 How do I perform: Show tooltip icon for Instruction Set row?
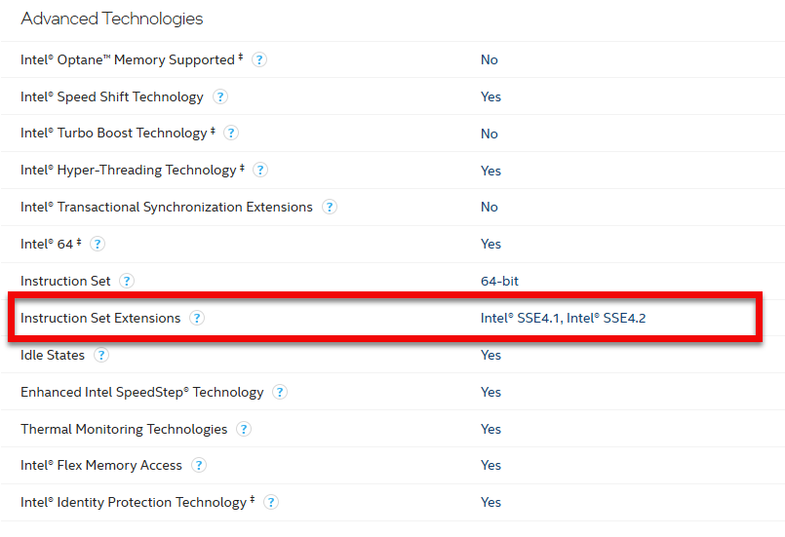coord(127,281)
